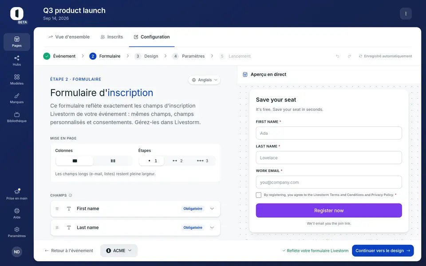Screen dimensions: 426x266
Task: Open Pages in the sidebar
Action: point(17,42)
